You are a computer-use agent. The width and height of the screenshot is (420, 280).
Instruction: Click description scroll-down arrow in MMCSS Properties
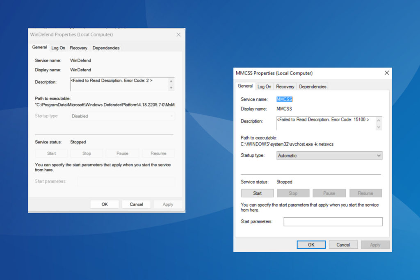tap(379, 127)
